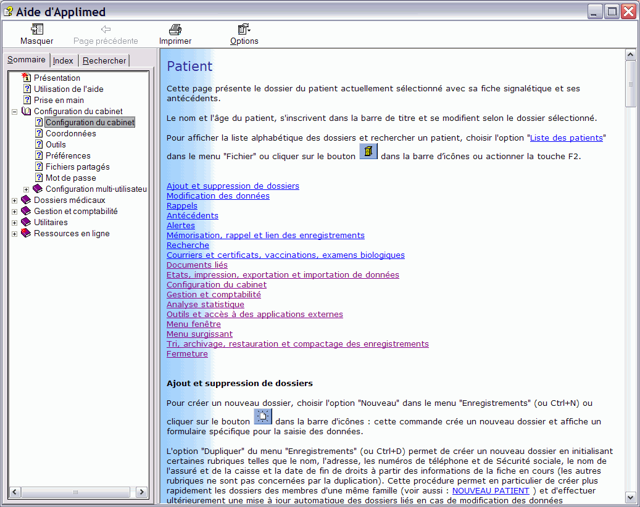This screenshot has width=640, height=507.
Task: Open the Alertes link
Action: click(180, 225)
